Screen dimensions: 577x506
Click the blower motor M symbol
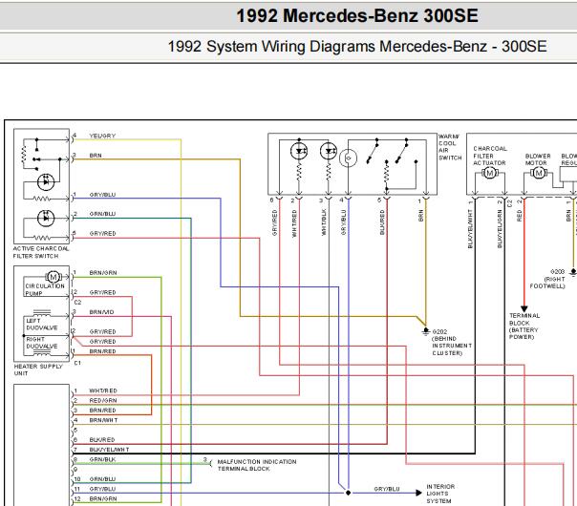point(539,173)
